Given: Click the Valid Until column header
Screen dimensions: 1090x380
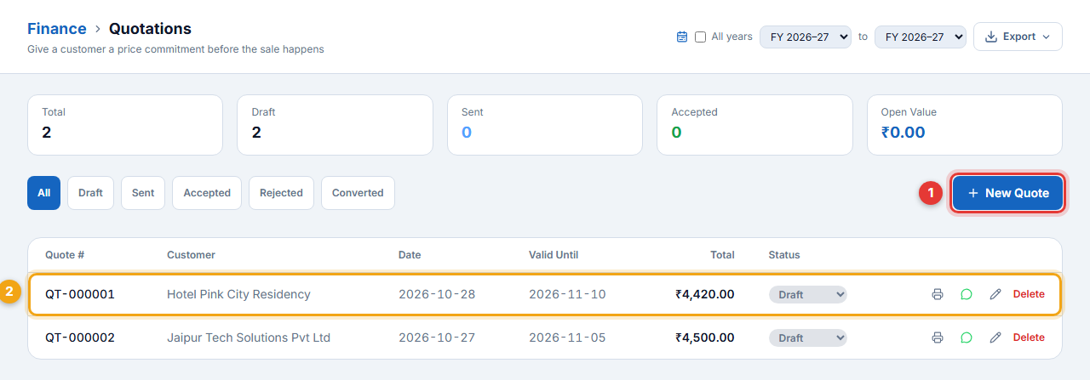Looking at the screenshot, I should click(x=554, y=255).
